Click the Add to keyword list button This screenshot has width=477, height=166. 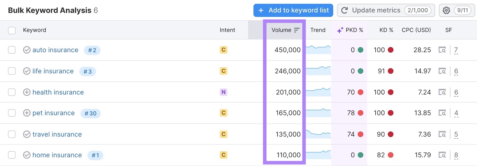coord(293,10)
